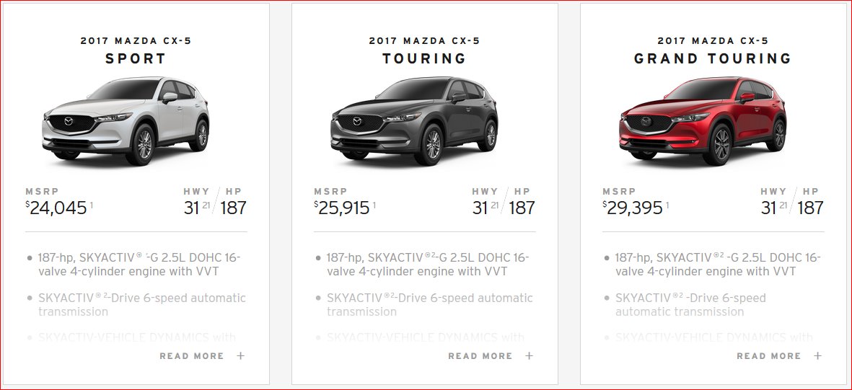Open the Sport trim heading
Image resolution: width=852 pixels, height=390 pixels.
click(x=136, y=58)
